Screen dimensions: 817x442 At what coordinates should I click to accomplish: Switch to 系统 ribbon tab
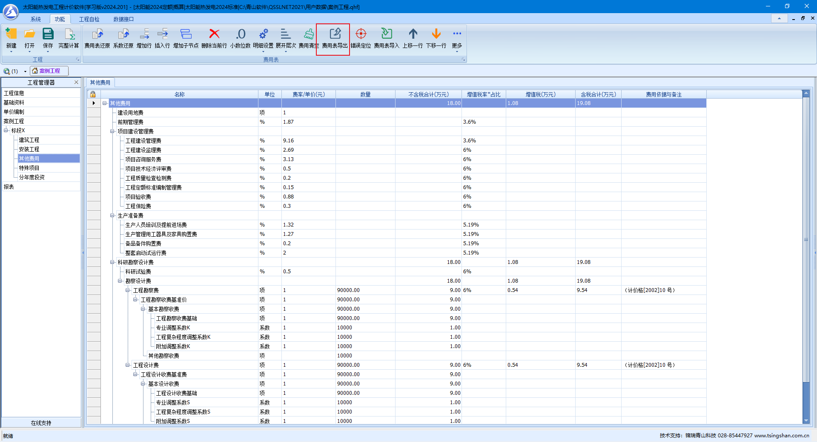tap(36, 19)
